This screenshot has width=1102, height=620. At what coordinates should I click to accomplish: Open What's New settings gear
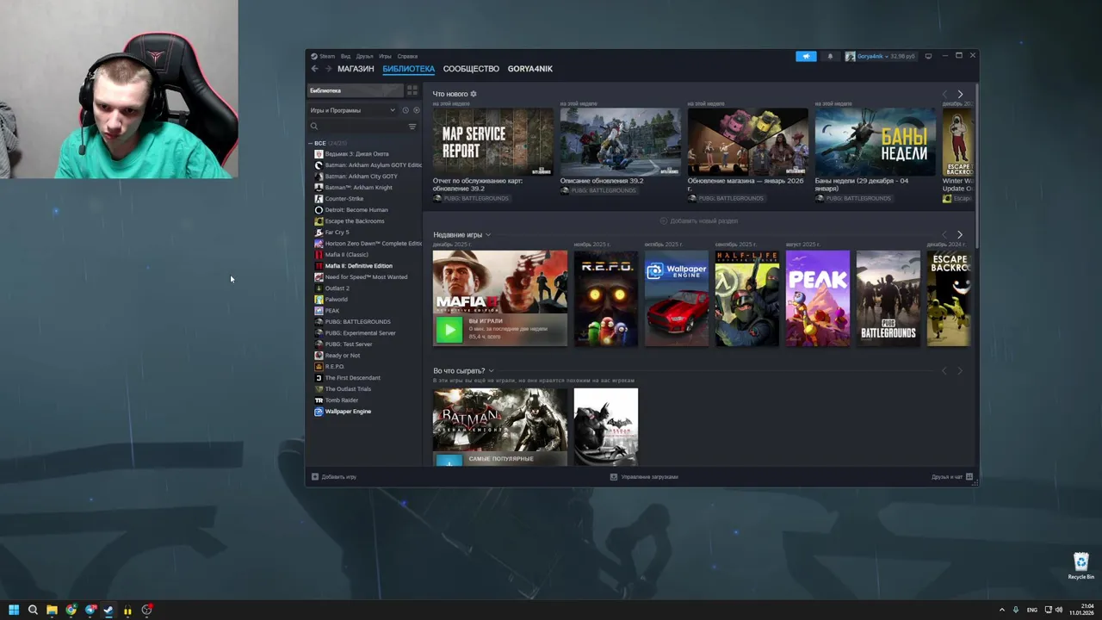tap(474, 94)
